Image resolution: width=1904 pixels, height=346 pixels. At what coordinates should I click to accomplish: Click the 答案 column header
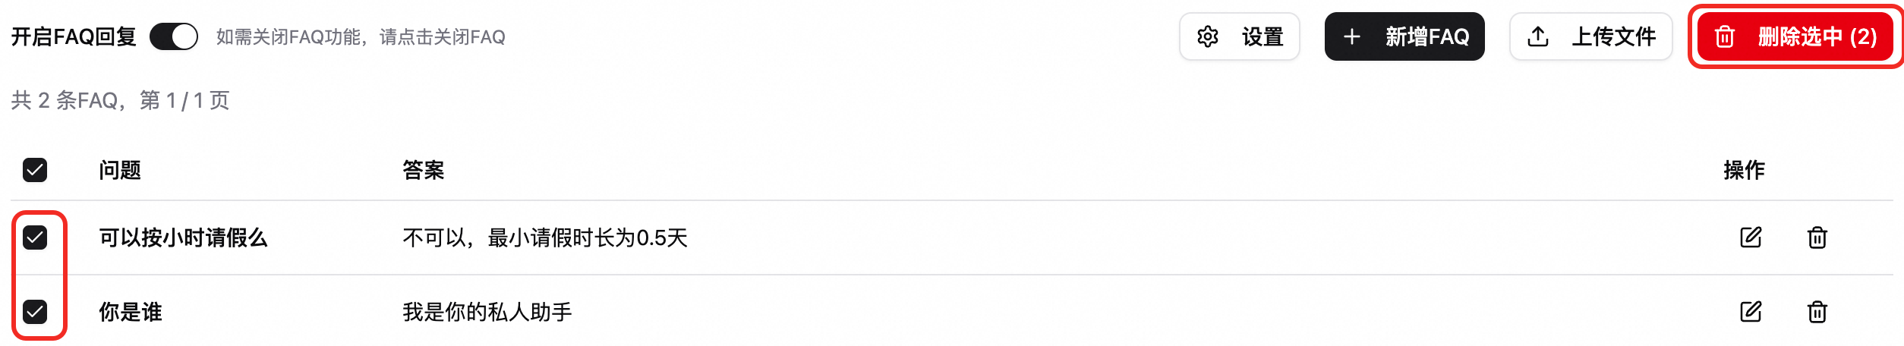(423, 170)
